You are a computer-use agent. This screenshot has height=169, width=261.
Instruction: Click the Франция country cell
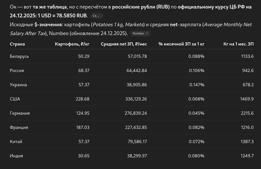tap(19, 127)
